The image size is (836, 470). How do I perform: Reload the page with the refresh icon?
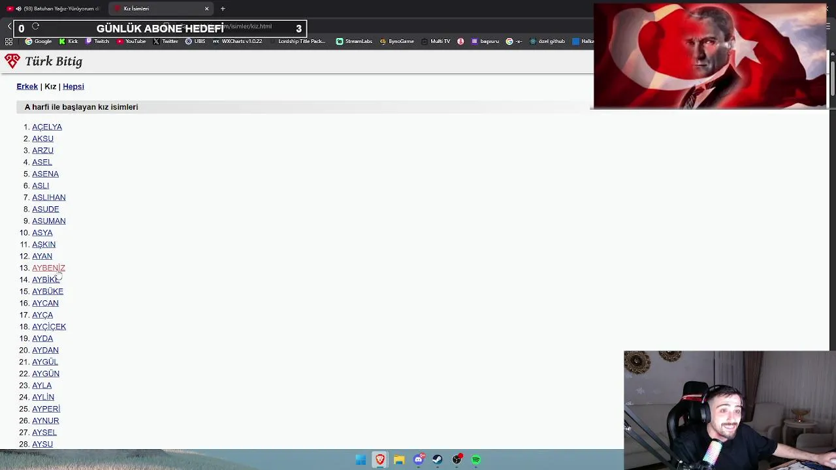(x=36, y=27)
